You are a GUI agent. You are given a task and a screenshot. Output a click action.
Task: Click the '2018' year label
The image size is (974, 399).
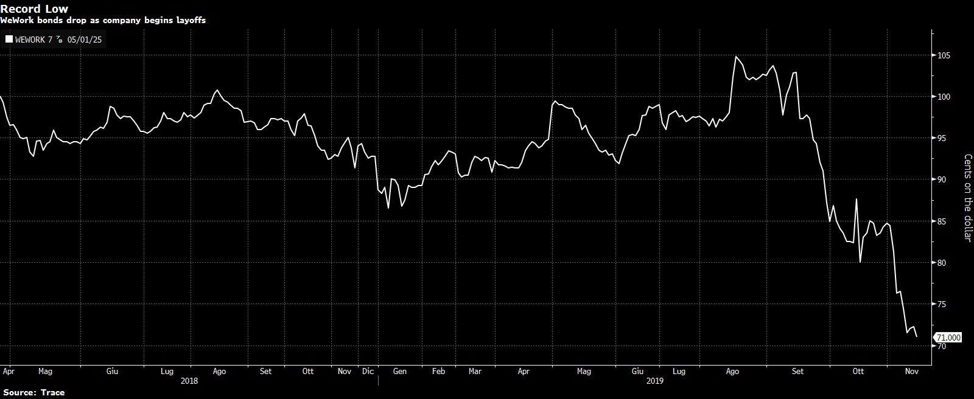pyautogui.click(x=189, y=381)
